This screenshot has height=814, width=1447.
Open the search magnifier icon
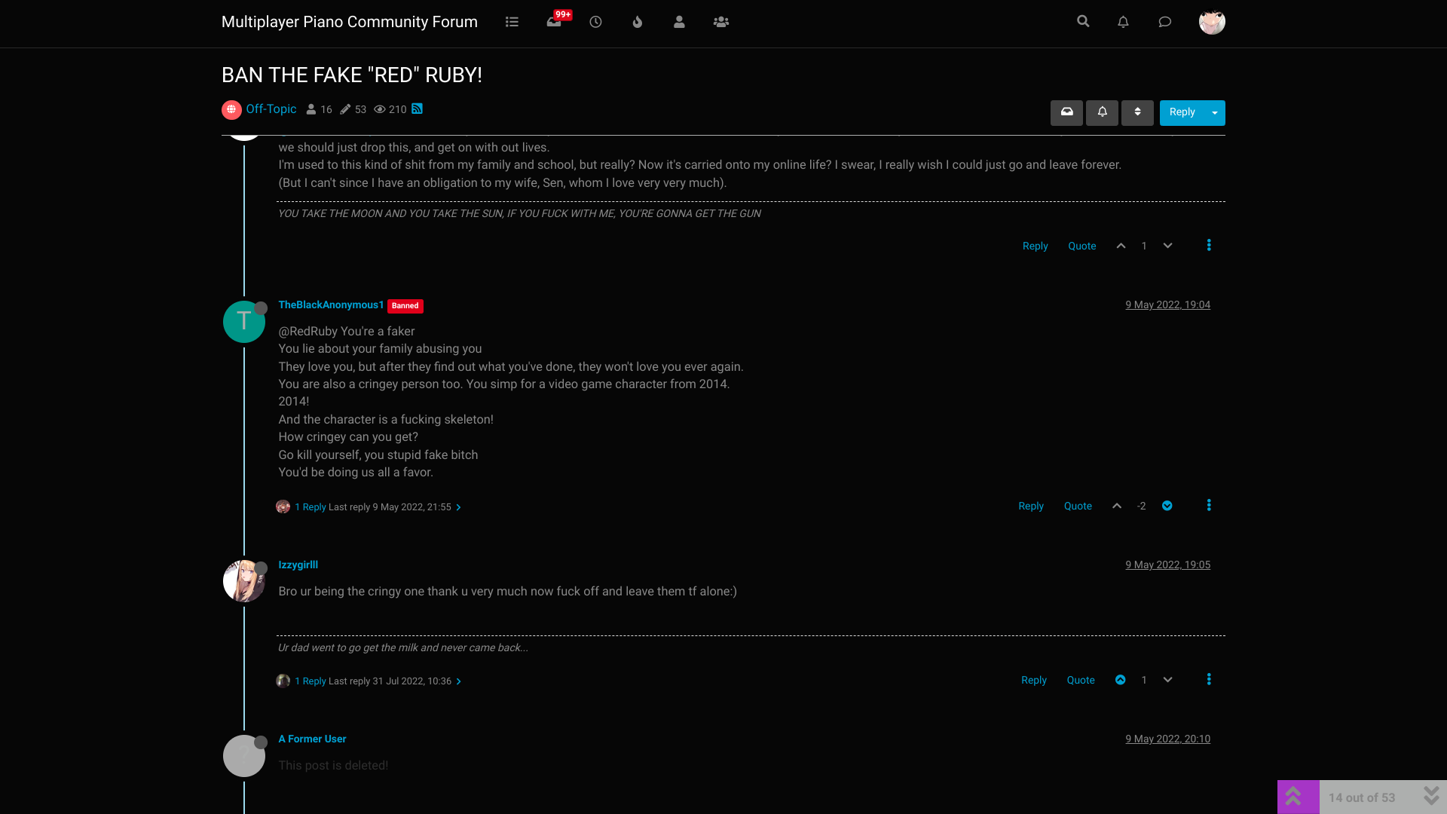pyautogui.click(x=1083, y=21)
